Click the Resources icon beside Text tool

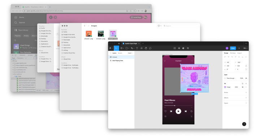point(142,48)
